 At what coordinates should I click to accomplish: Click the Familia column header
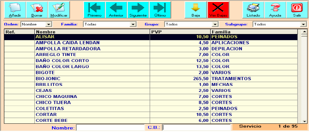254,32
